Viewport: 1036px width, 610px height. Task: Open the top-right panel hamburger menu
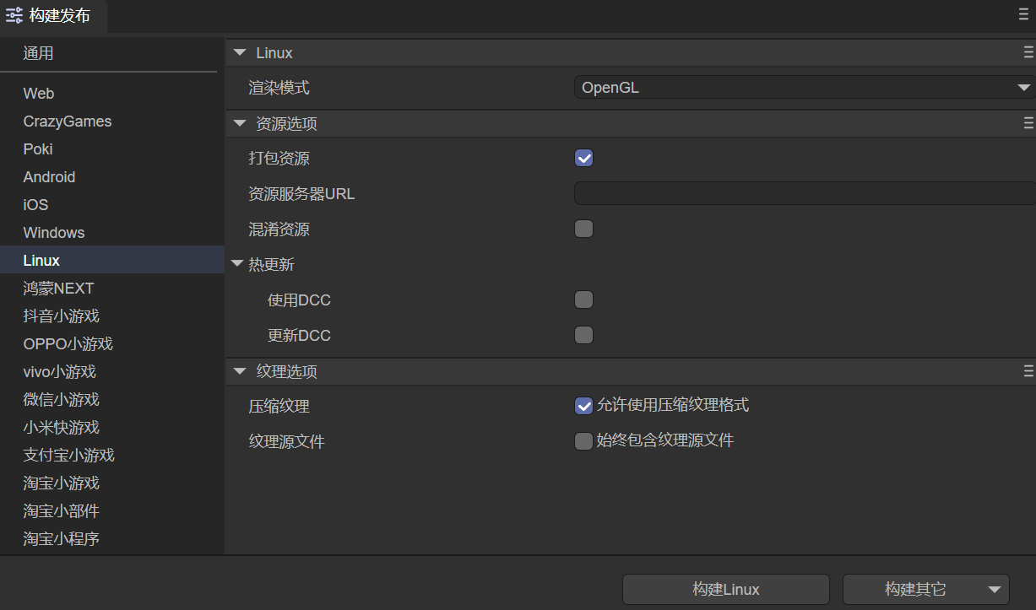(x=1023, y=14)
